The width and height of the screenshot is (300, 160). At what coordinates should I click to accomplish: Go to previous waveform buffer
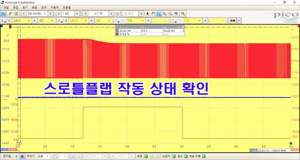coord(85,14)
